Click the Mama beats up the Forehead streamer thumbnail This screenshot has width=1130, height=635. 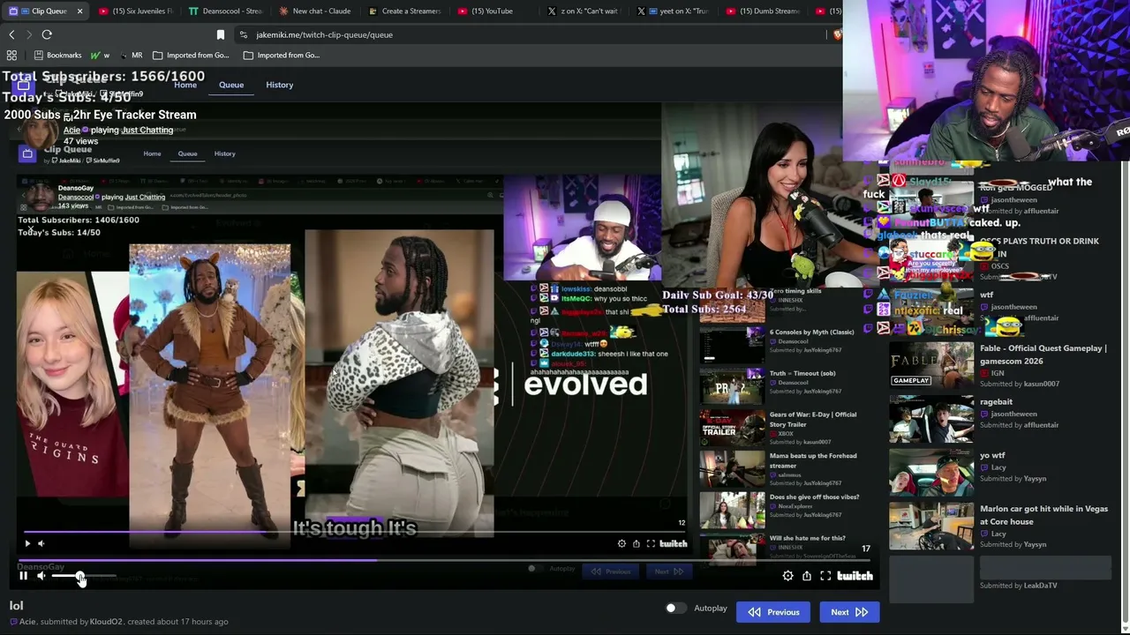click(x=732, y=469)
